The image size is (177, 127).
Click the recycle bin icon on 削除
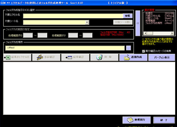pos(99,57)
